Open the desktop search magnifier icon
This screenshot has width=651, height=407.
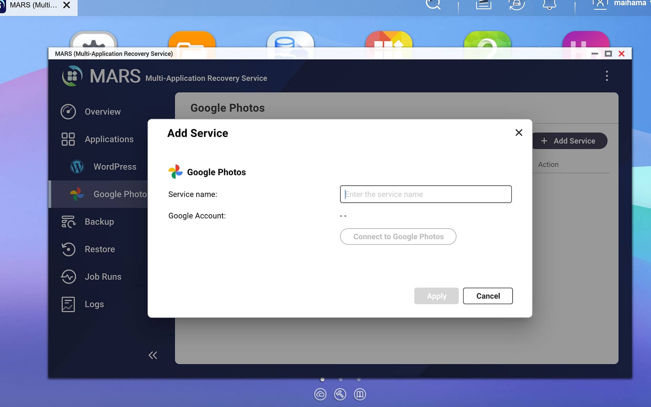[x=433, y=4]
